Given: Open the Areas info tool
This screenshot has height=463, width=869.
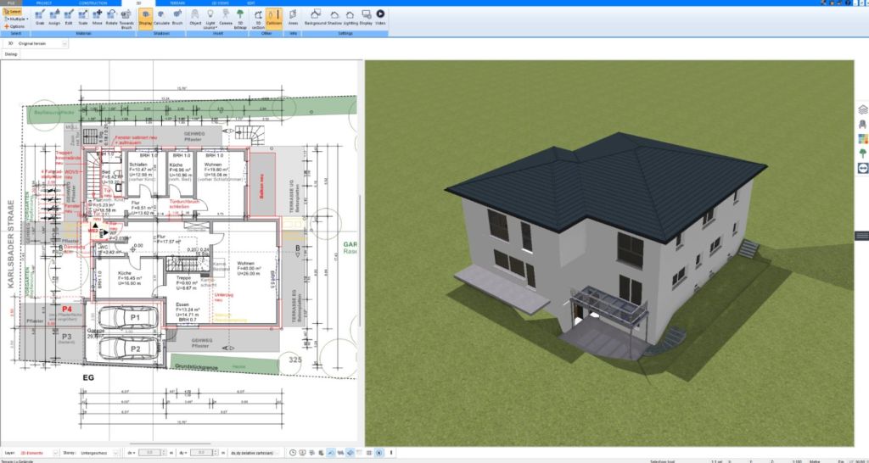Looking at the screenshot, I should point(293,17).
